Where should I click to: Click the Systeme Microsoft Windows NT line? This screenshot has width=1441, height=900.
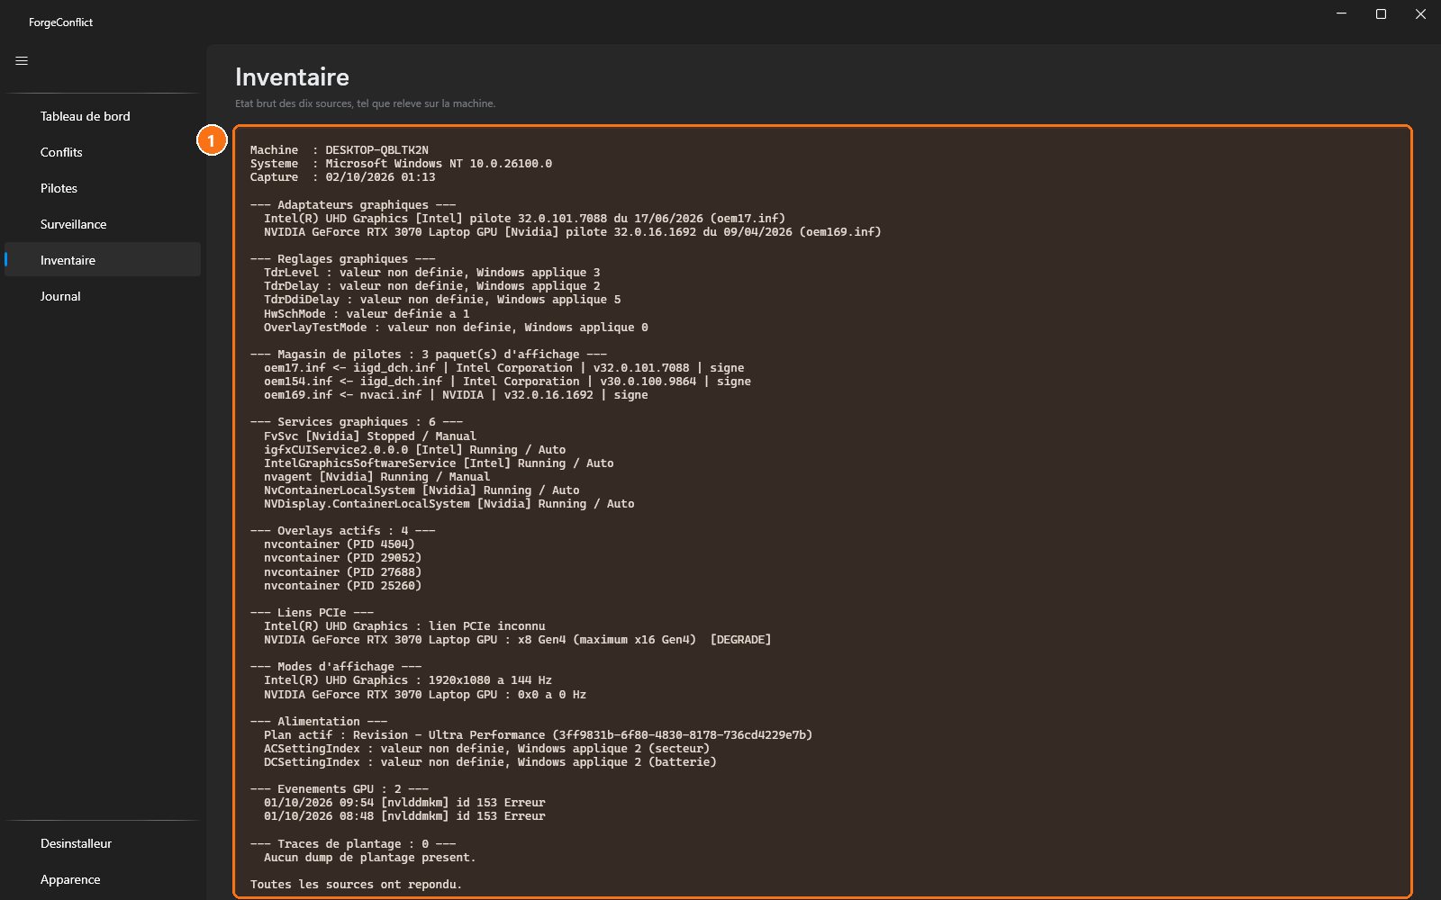[401, 164]
